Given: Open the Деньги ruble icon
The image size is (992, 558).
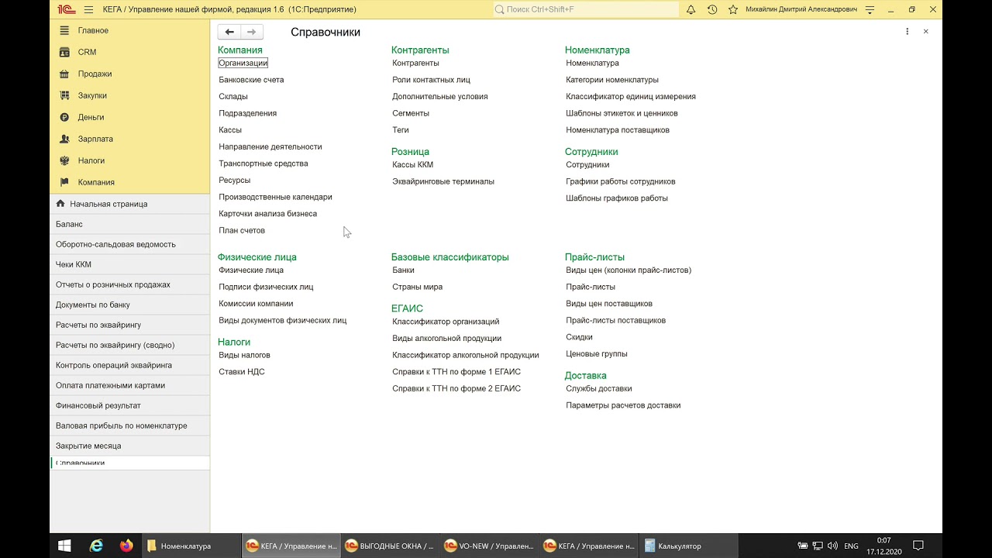Looking at the screenshot, I should 64,117.
